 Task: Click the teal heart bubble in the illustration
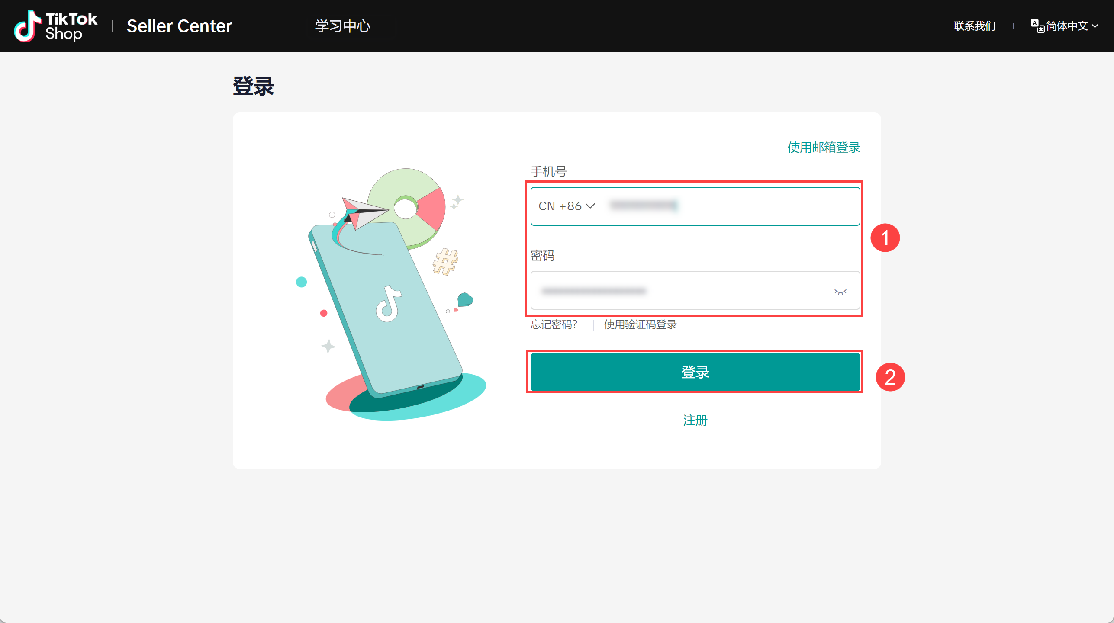pos(465,299)
